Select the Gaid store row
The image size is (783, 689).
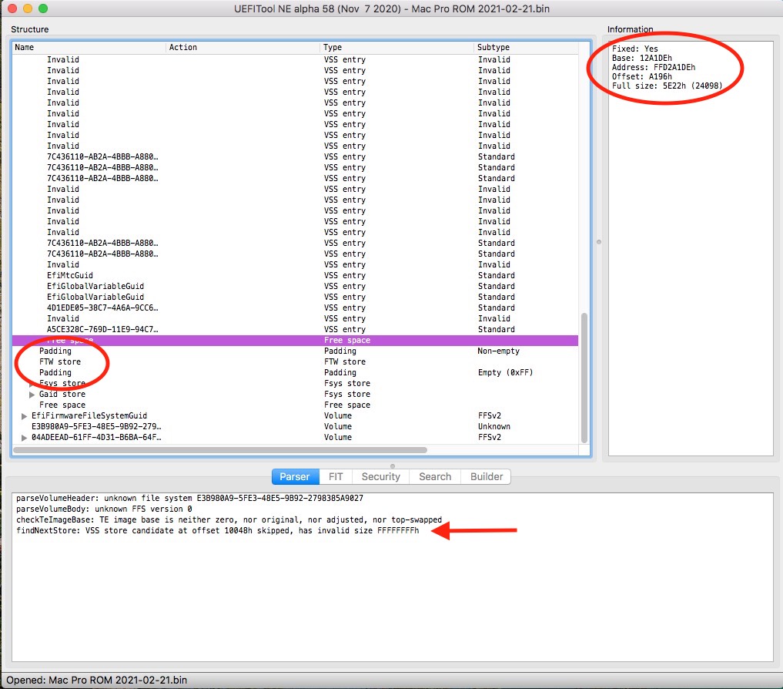pyautogui.click(x=295, y=395)
